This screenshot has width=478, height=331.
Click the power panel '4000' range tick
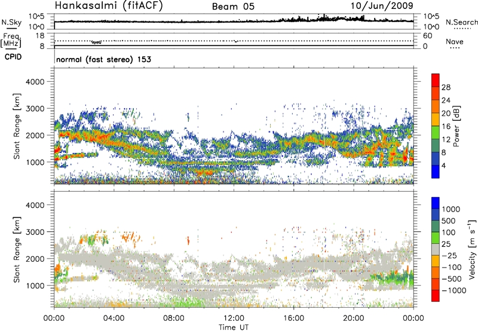(x=35, y=82)
